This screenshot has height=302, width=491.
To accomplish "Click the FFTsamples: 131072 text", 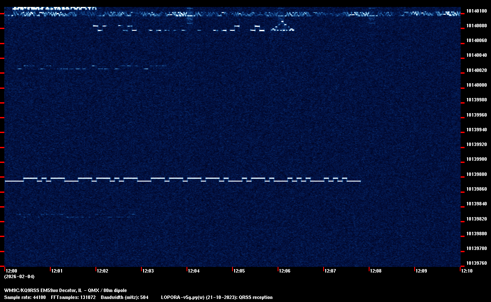I will point(73,297).
